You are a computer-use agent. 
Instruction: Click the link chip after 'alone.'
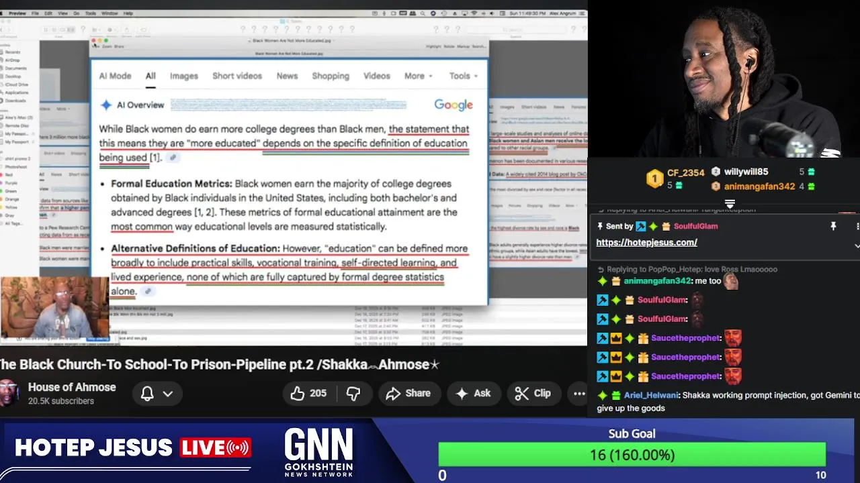tap(148, 291)
